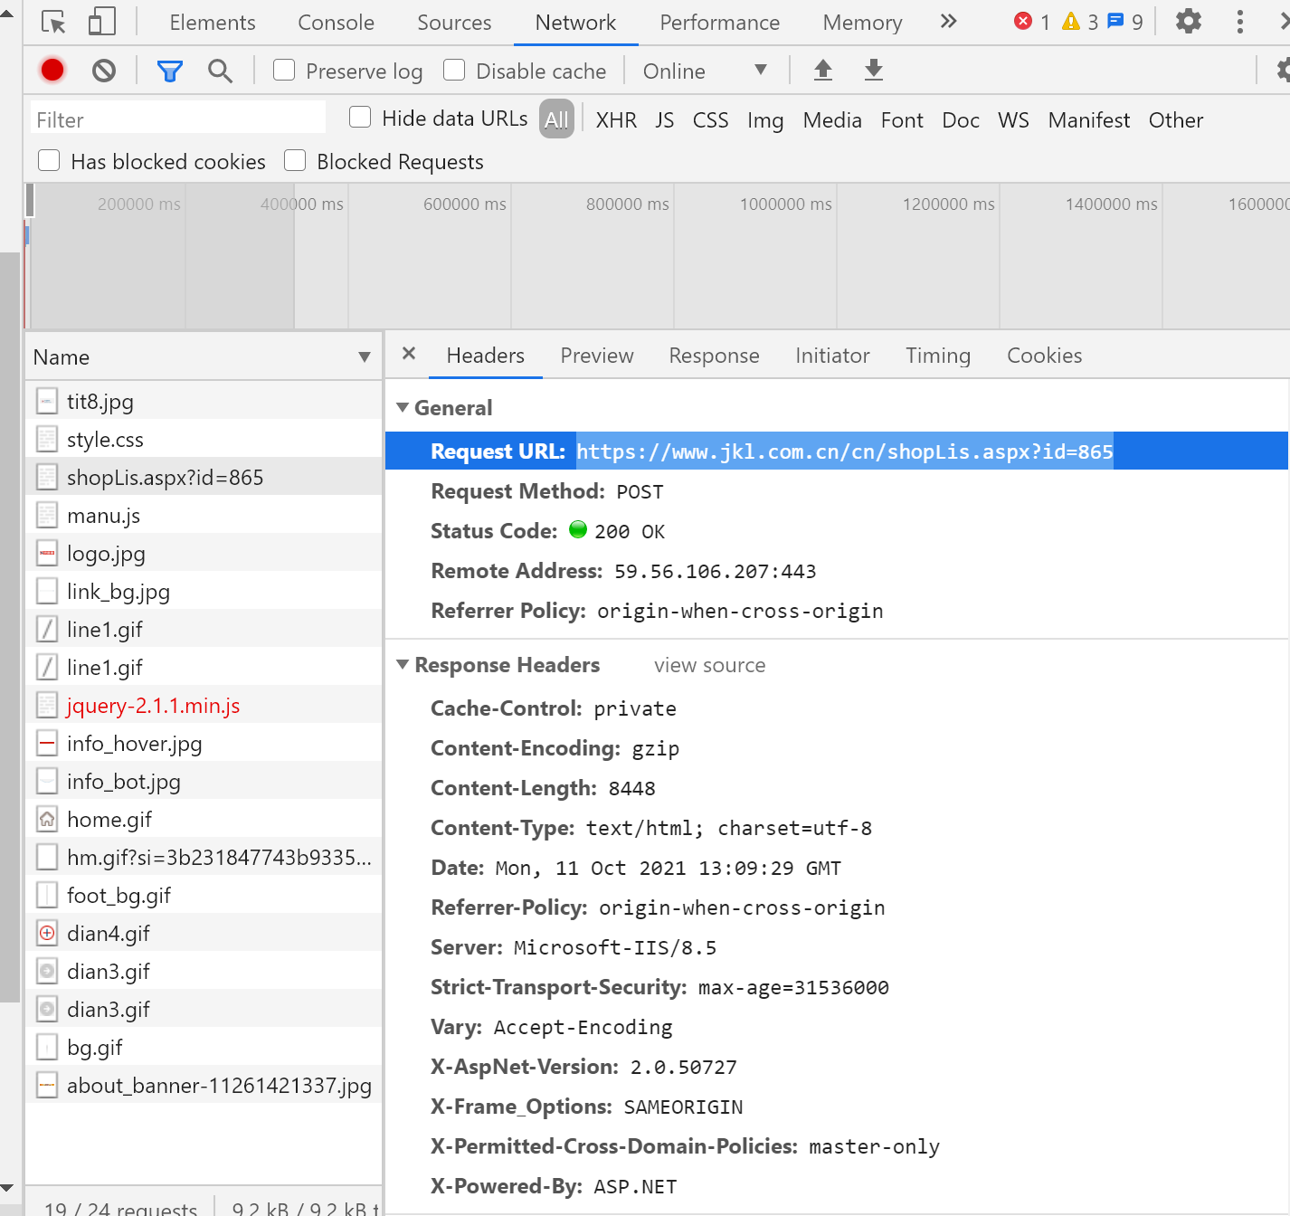This screenshot has width=1290, height=1216.
Task: Close the request details pane
Action: [409, 354]
